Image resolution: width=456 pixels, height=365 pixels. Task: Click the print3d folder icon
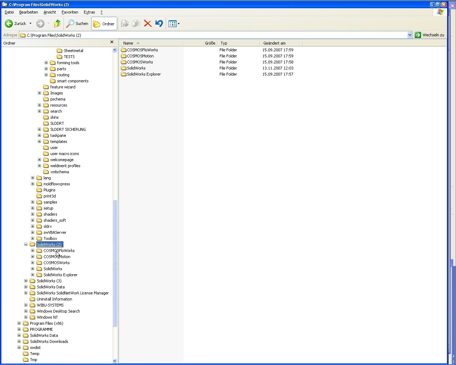(x=39, y=196)
